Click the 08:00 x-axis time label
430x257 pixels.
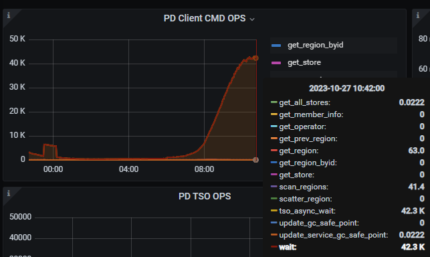[205, 169]
